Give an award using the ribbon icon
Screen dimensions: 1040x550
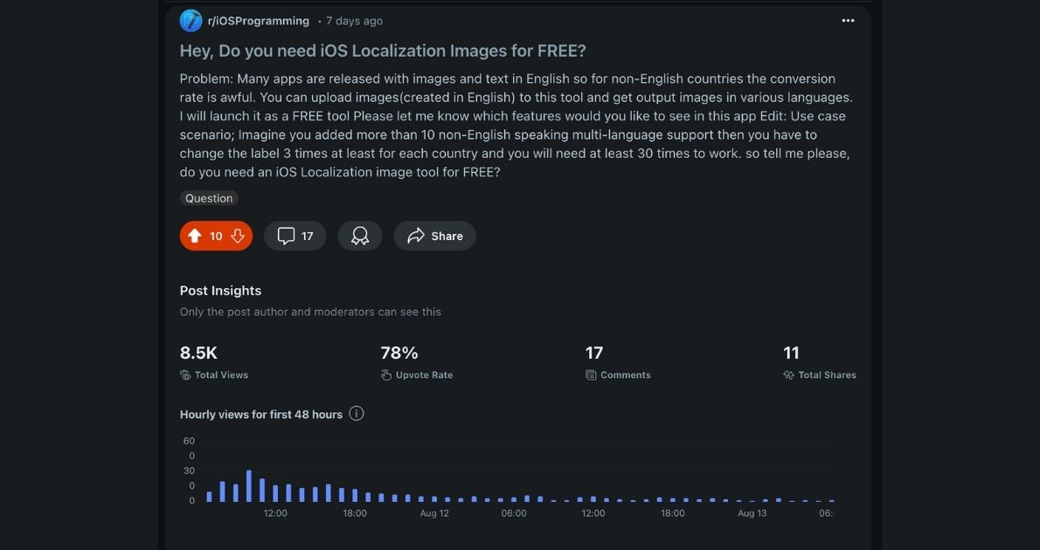click(359, 235)
